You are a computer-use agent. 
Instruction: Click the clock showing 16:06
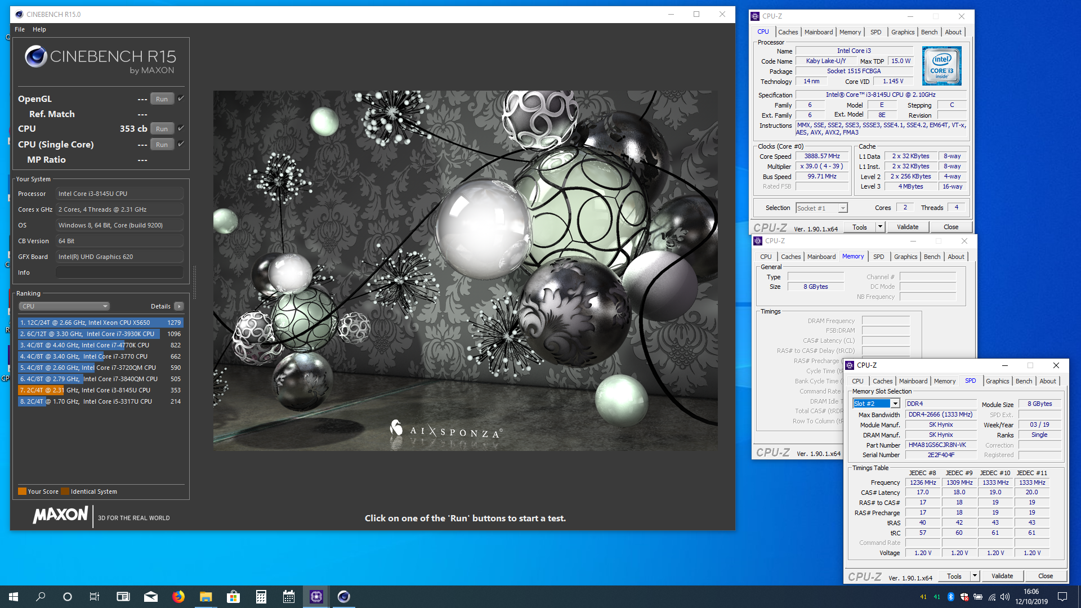click(1031, 592)
